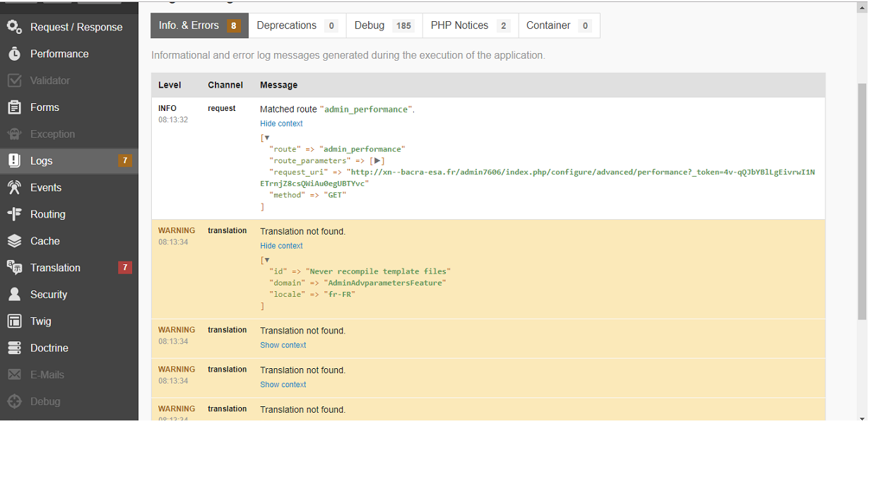Hide context of the matched route message
Screen dimensions: 869x489
pos(281,124)
